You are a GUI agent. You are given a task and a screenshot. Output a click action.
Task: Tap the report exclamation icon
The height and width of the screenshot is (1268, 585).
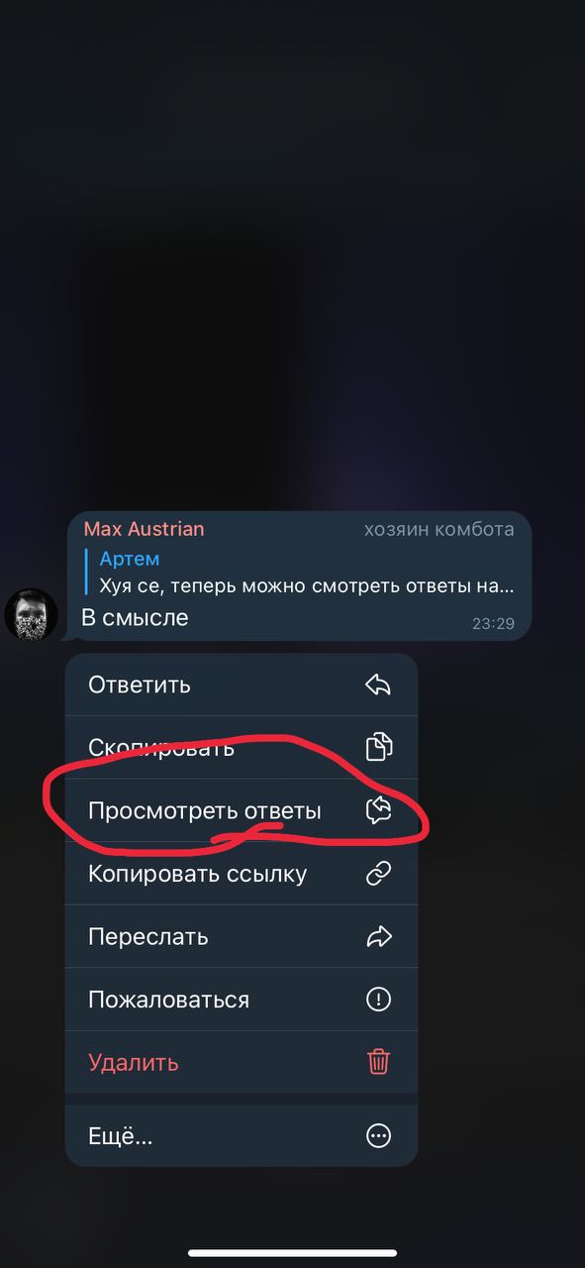coord(379,1000)
